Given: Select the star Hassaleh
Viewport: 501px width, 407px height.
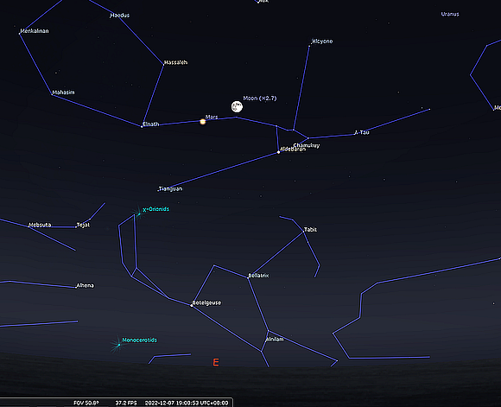Looking at the screenshot, I should point(163,65).
